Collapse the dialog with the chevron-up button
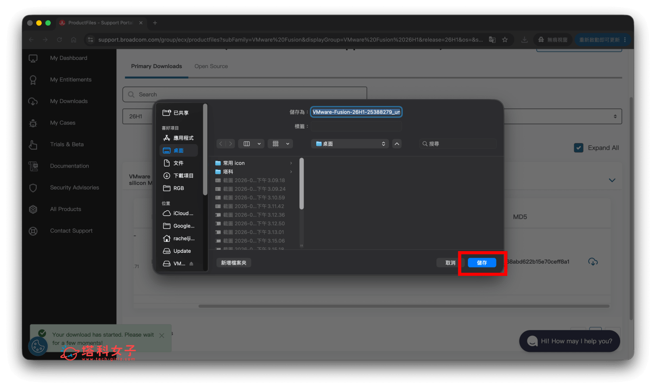Image resolution: width=656 pixels, height=389 pixels. coord(397,144)
